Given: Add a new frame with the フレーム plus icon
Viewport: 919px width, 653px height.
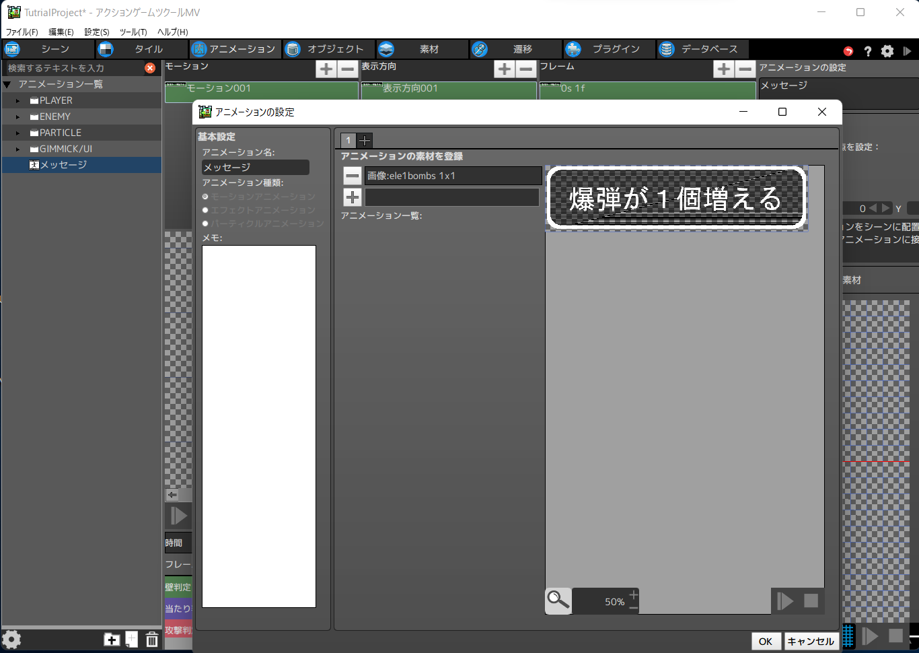Looking at the screenshot, I should [723, 69].
